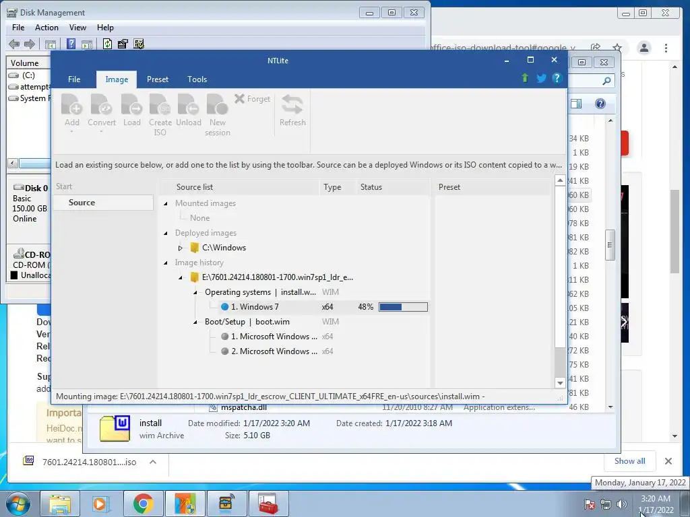Viewport: 690px width, 517px height.
Task: Click the Convert toolbar icon in NTLite
Action: coord(101,104)
